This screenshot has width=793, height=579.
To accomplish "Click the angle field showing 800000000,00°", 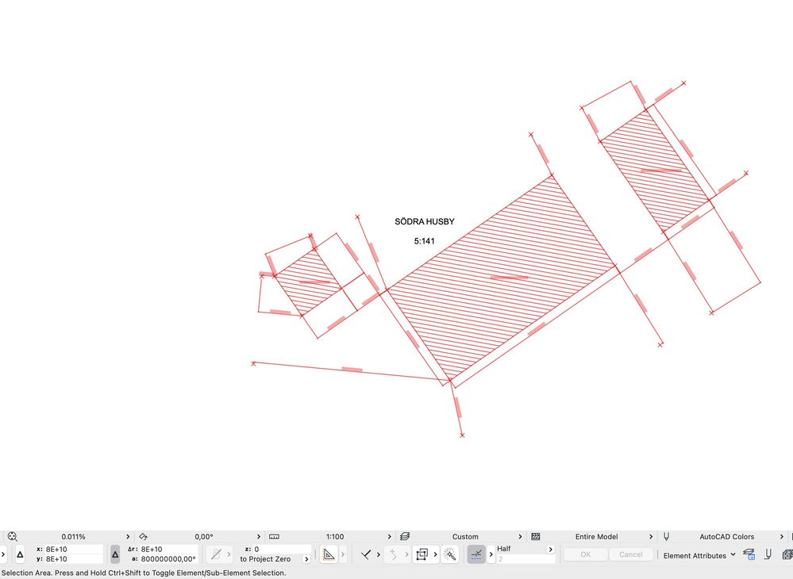I will [x=169, y=559].
